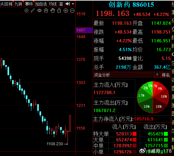Click the 主力流入 value 1172788.1
The height and width of the screenshot is (156, 174).
tap(104, 92)
